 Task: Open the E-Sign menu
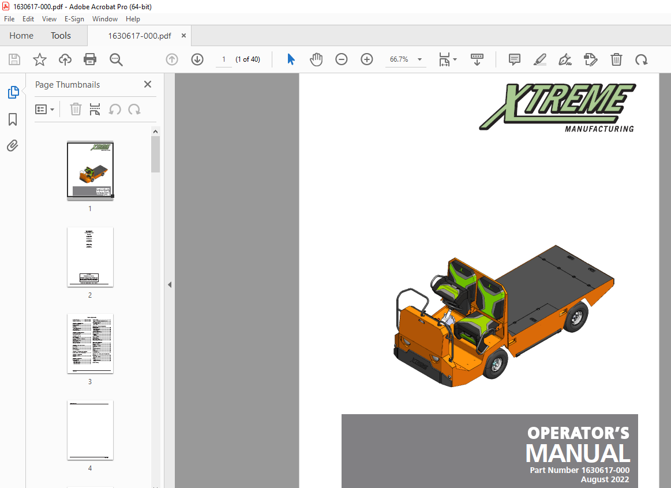[x=74, y=19]
